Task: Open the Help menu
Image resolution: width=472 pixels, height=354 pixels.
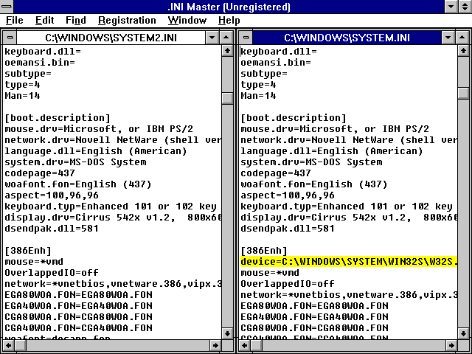Action: [229, 21]
